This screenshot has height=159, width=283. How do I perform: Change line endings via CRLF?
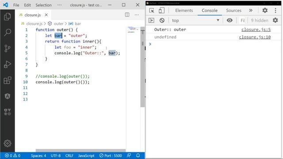[69, 155]
